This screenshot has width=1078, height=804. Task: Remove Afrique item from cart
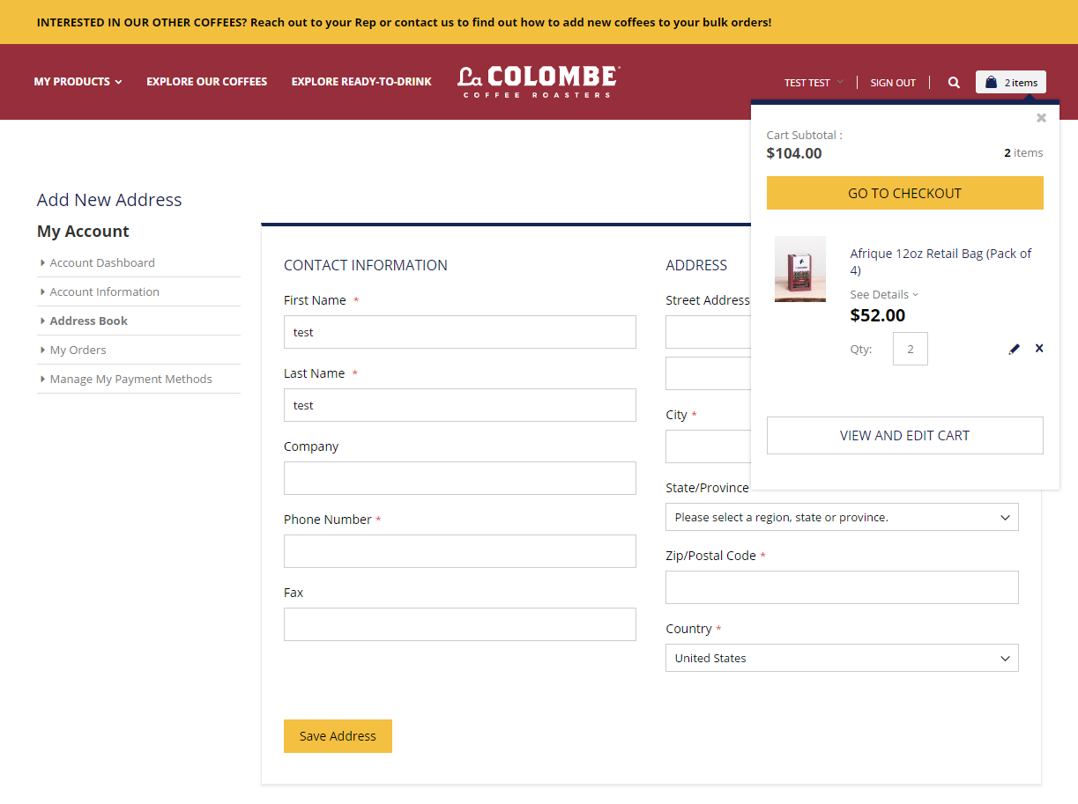pos(1039,349)
